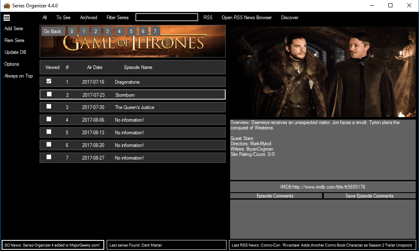Click the episode Overview text
This screenshot has height=251, width=419.
(x=315, y=125)
